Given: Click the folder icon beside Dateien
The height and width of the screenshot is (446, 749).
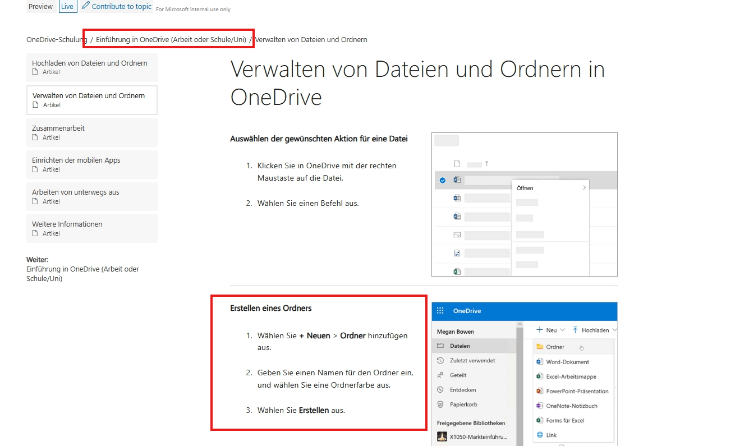Looking at the screenshot, I should click(x=440, y=346).
